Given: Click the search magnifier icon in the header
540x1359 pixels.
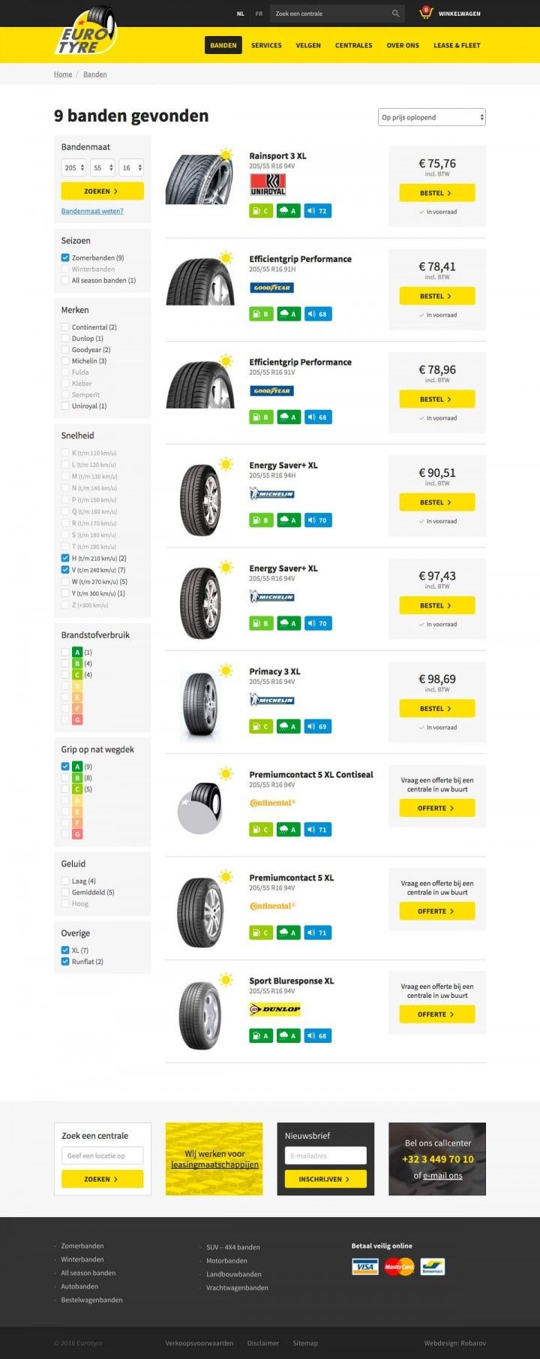Looking at the screenshot, I should (395, 13).
